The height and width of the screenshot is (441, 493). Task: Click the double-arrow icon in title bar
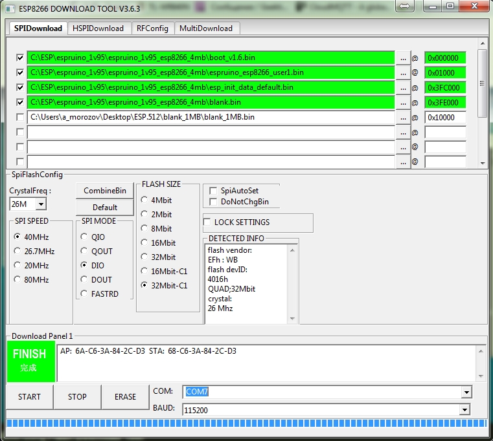[404, 6]
